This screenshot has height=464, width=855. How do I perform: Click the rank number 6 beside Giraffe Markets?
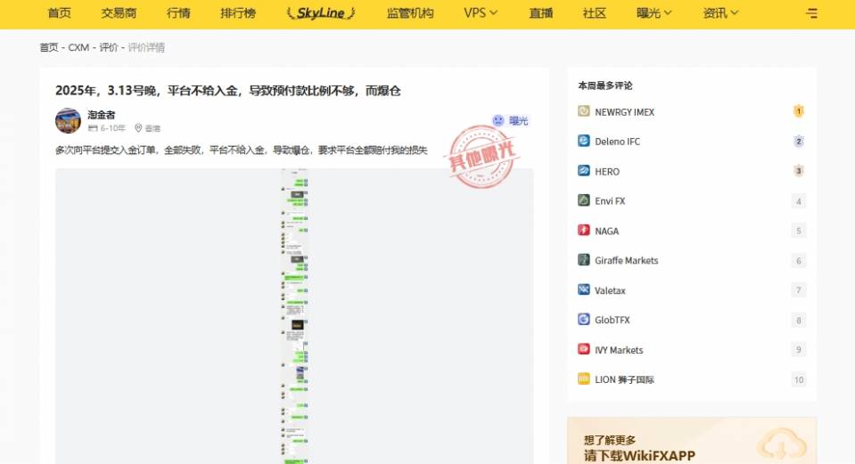tap(798, 260)
